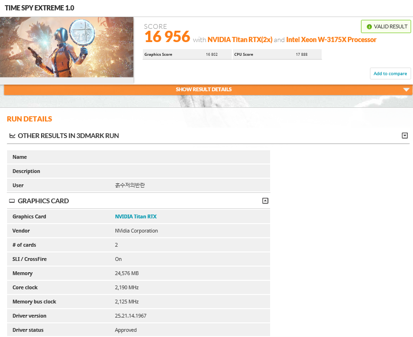Screen dimensions: 413x337
Task: Click the arrow on Show Result Details bar
Action: pos(406,90)
